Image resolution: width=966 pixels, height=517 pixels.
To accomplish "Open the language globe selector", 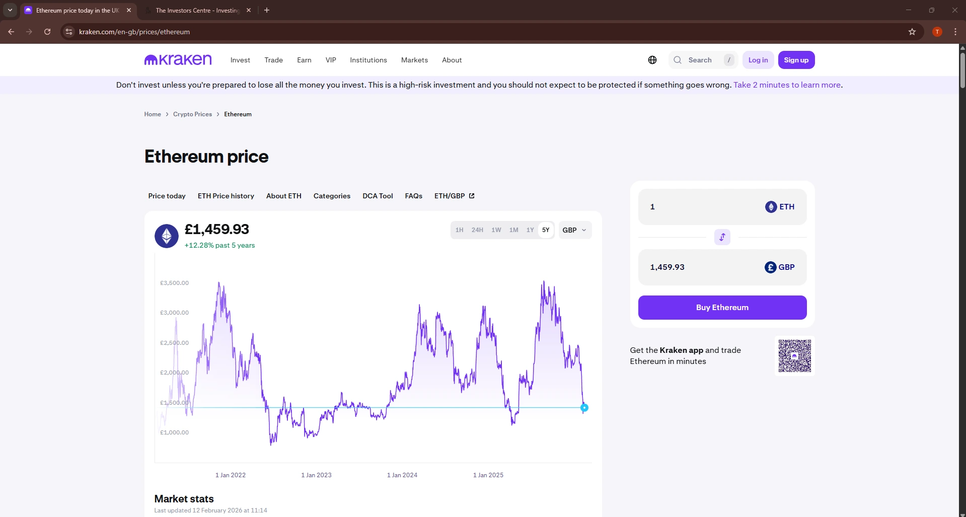I will click(652, 60).
